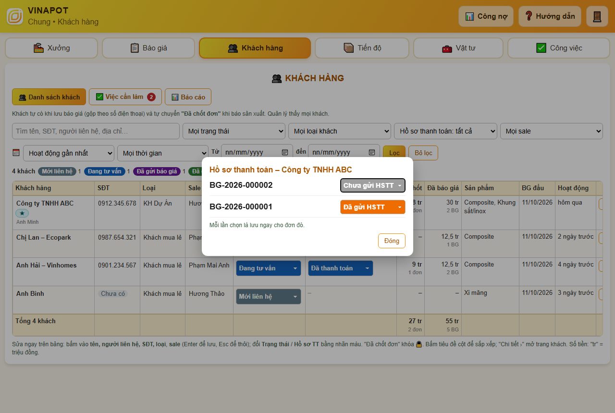Open the Hoạt động gần nhất sort dropdown
This screenshot has width=615, height=413.
[69, 153]
